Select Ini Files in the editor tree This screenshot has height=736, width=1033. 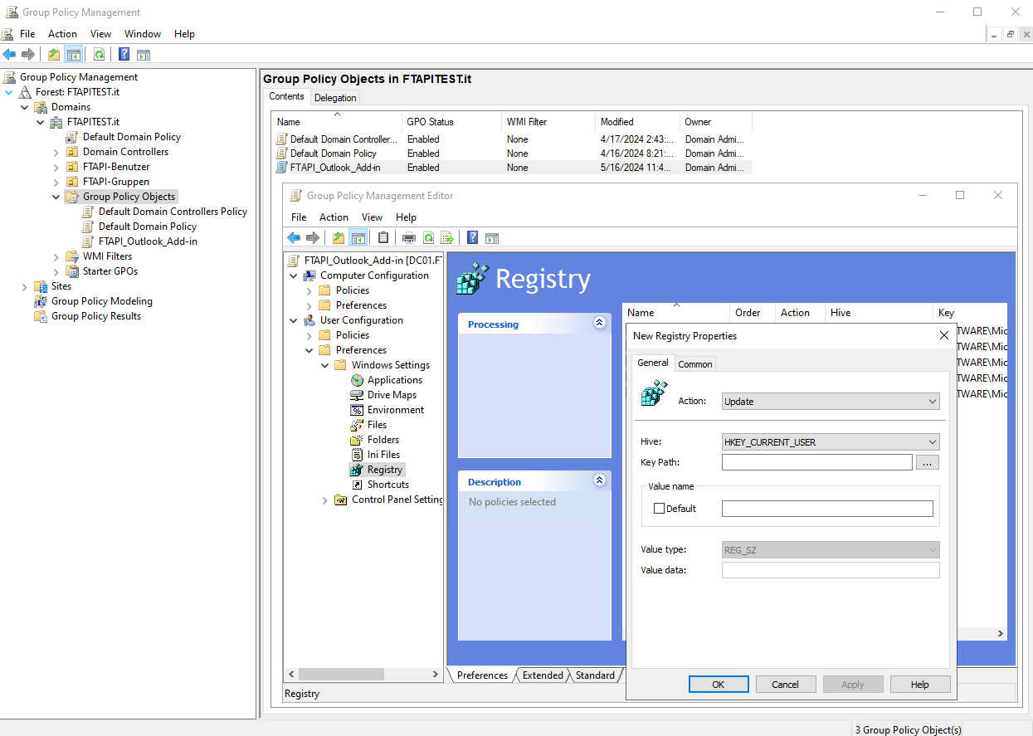click(383, 455)
